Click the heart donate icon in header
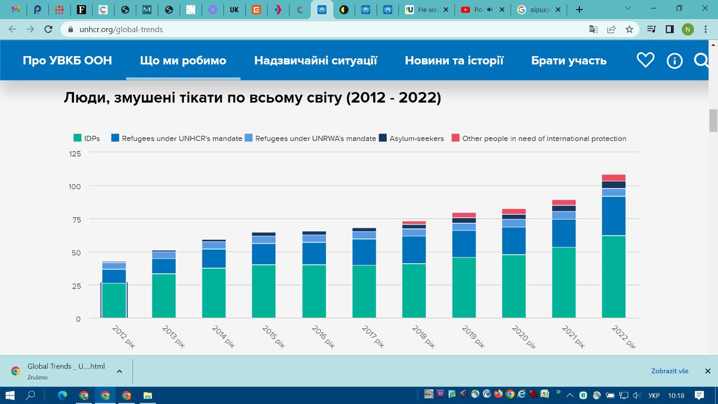The image size is (718, 404). (x=646, y=60)
